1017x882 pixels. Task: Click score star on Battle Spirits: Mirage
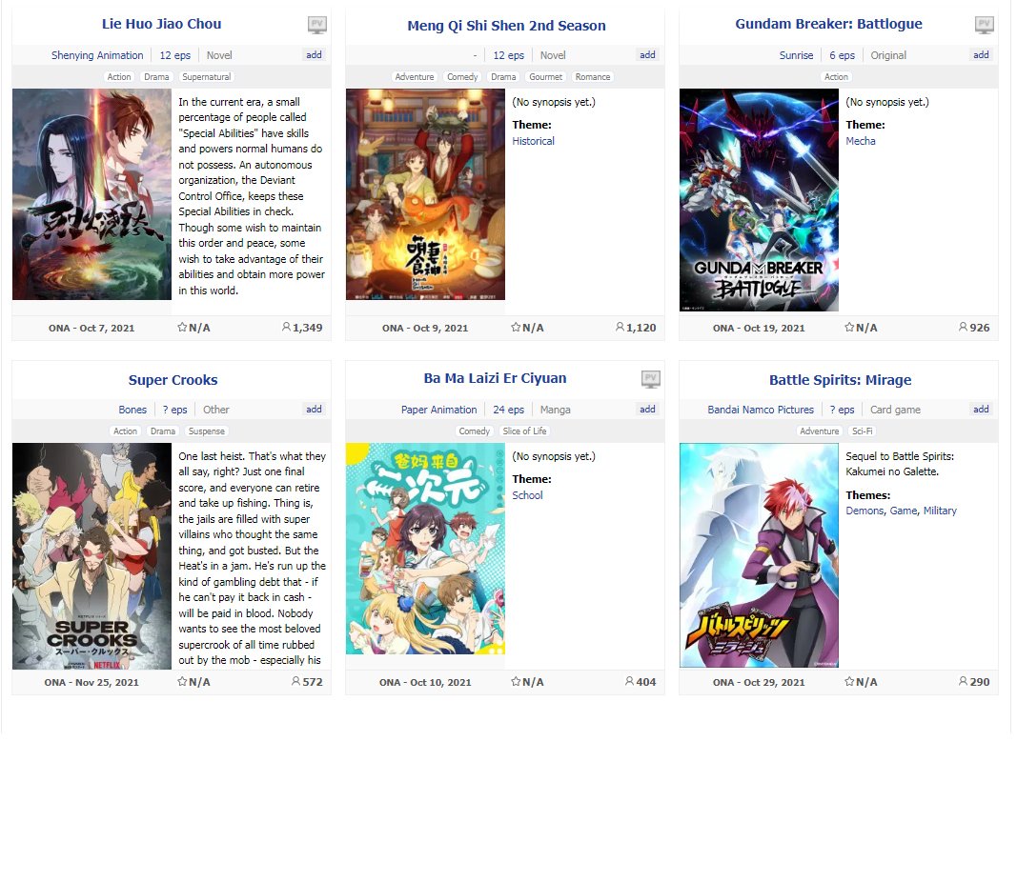[x=849, y=682]
